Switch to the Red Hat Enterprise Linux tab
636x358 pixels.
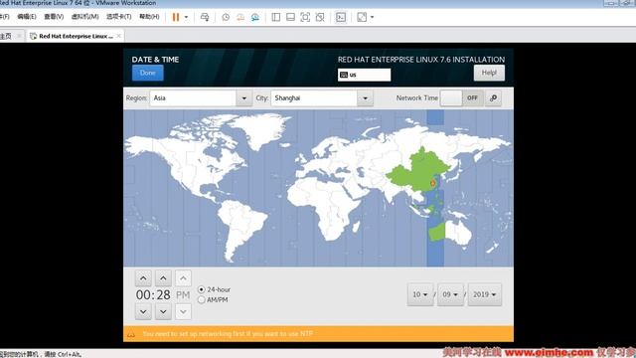pos(76,36)
